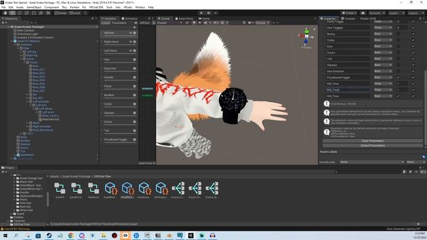Viewport: 427px width, 240px height.
Task: Select the Move tool in toolbar
Action: (x=12, y=13)
